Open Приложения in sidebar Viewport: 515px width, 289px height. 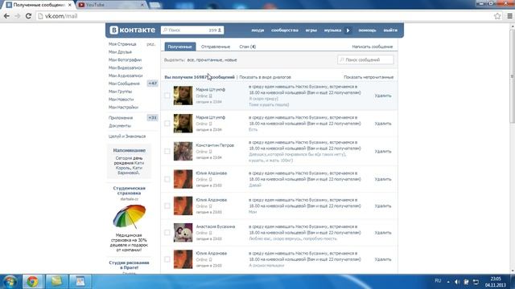(x=121, y=118)
